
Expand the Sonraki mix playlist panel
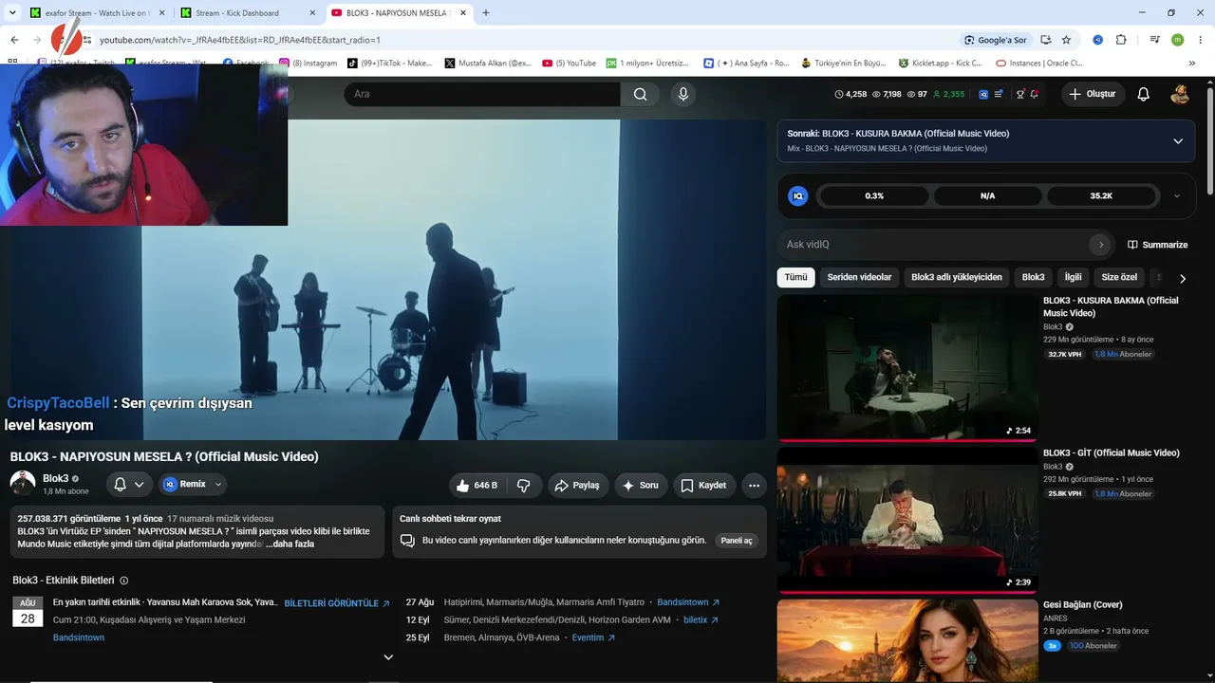(1178, 140)
